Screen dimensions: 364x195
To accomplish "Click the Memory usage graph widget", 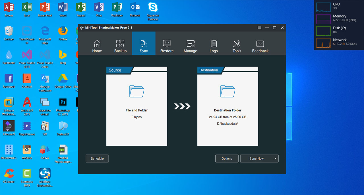I will point(324,19).
